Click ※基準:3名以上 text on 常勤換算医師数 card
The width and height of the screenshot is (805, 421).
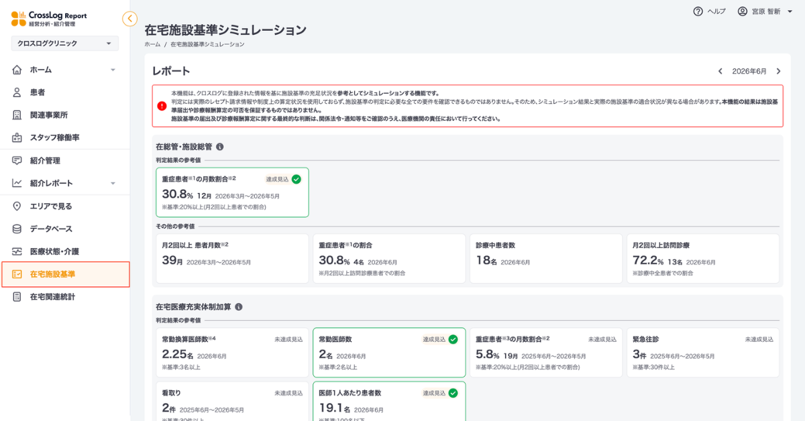181,367
